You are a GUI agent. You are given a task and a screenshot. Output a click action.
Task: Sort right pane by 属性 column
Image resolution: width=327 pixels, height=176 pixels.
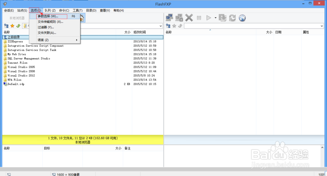(x=306, y=32)
